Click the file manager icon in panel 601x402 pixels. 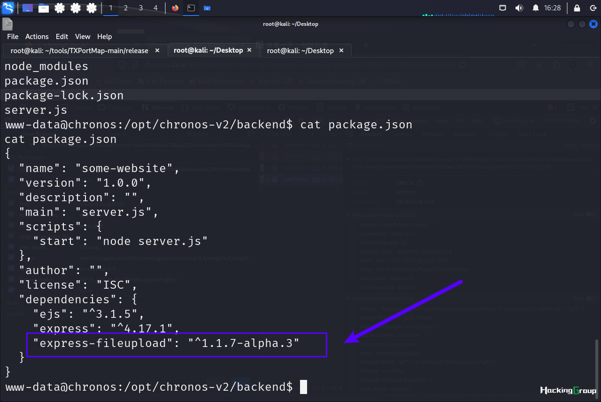[x=44, y=8]
